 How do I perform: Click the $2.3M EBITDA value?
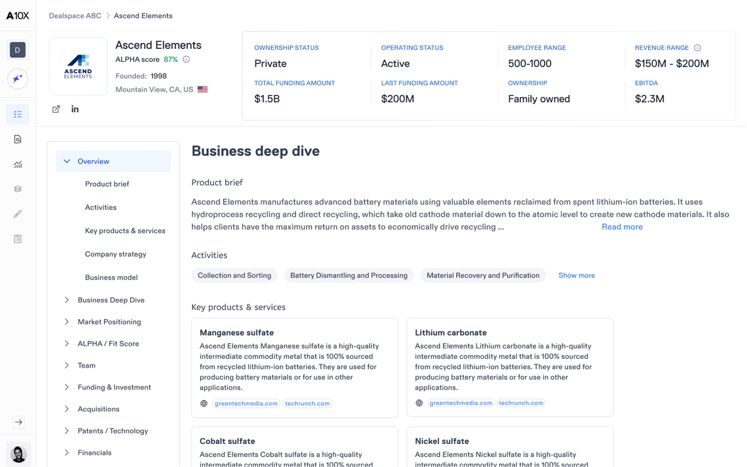point(650,99)
